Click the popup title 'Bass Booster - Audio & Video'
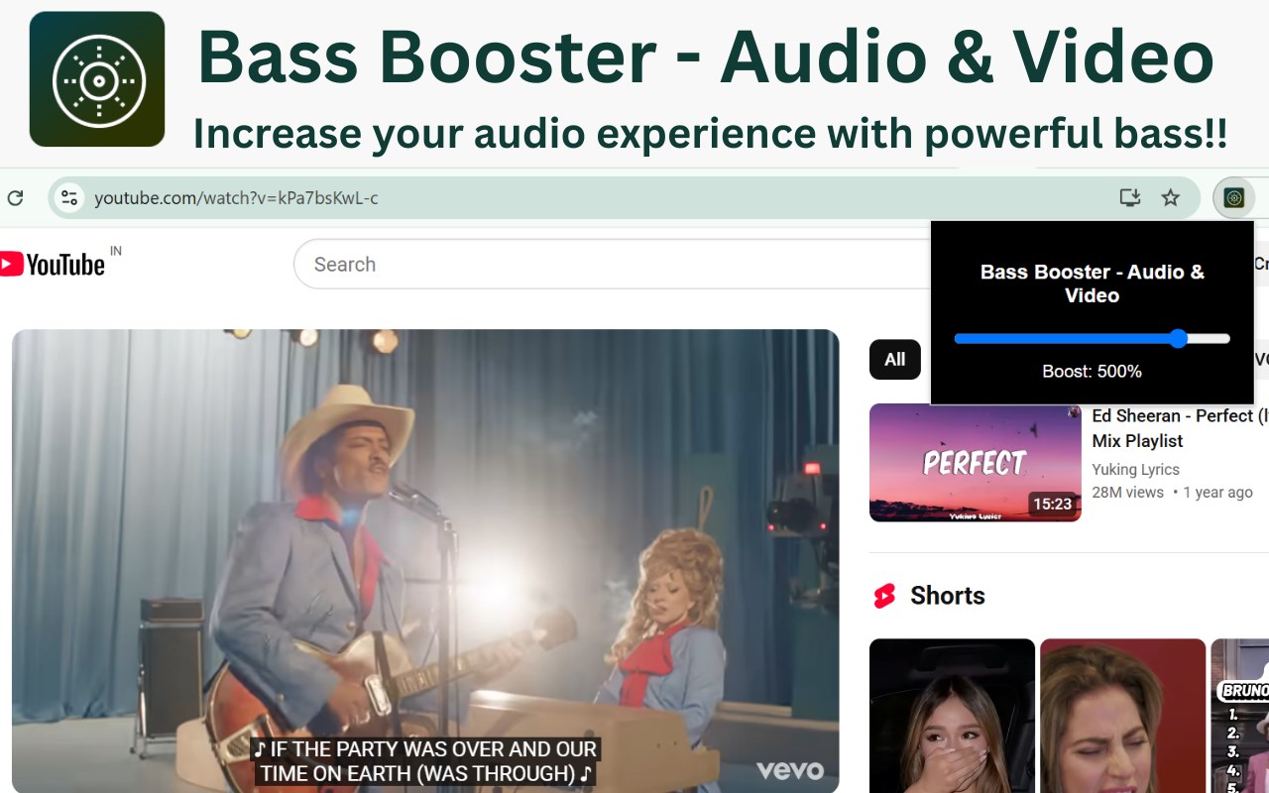This screenshot has height=793, width=1269. 1092,283
